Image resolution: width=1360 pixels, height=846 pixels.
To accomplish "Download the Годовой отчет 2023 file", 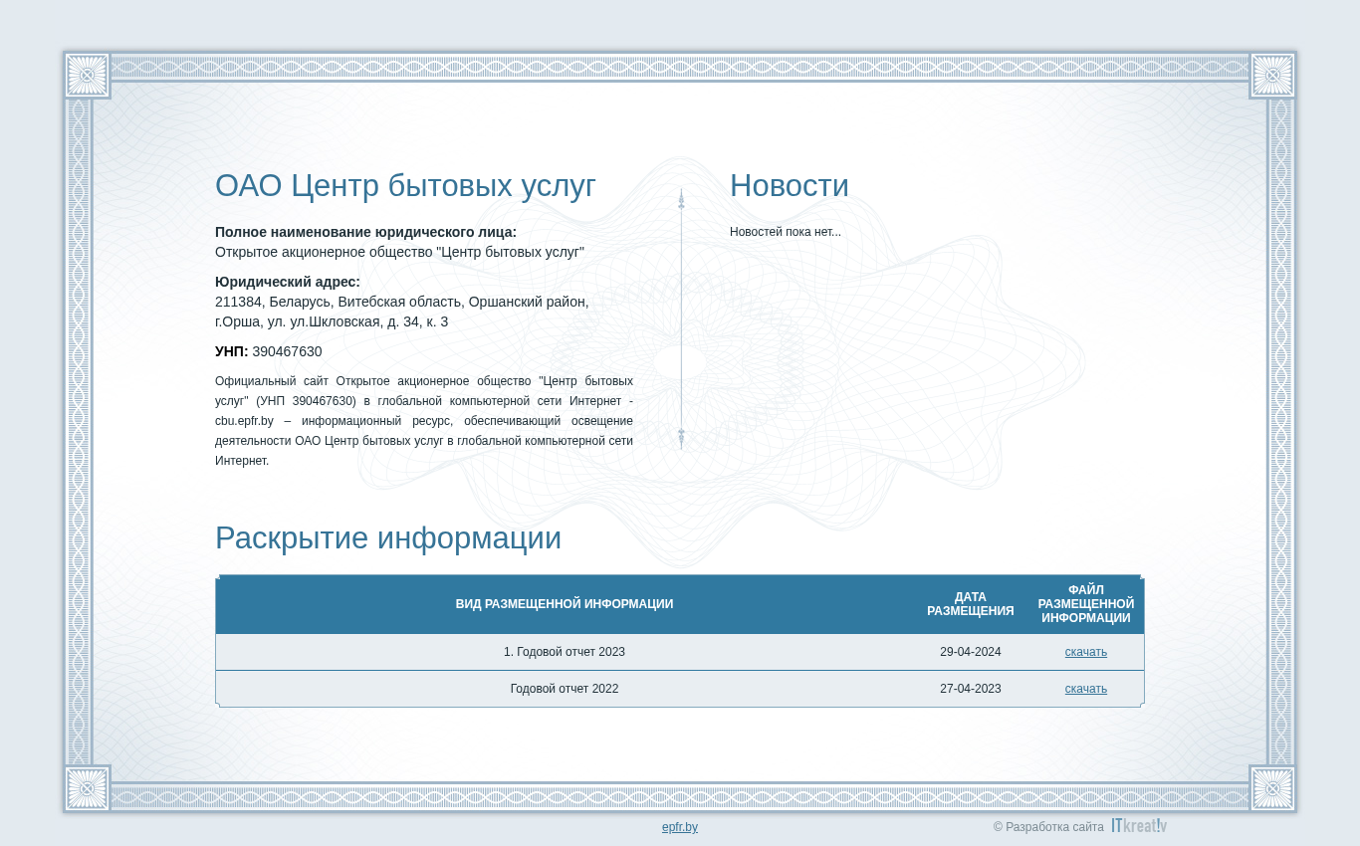I will 1085,652.
